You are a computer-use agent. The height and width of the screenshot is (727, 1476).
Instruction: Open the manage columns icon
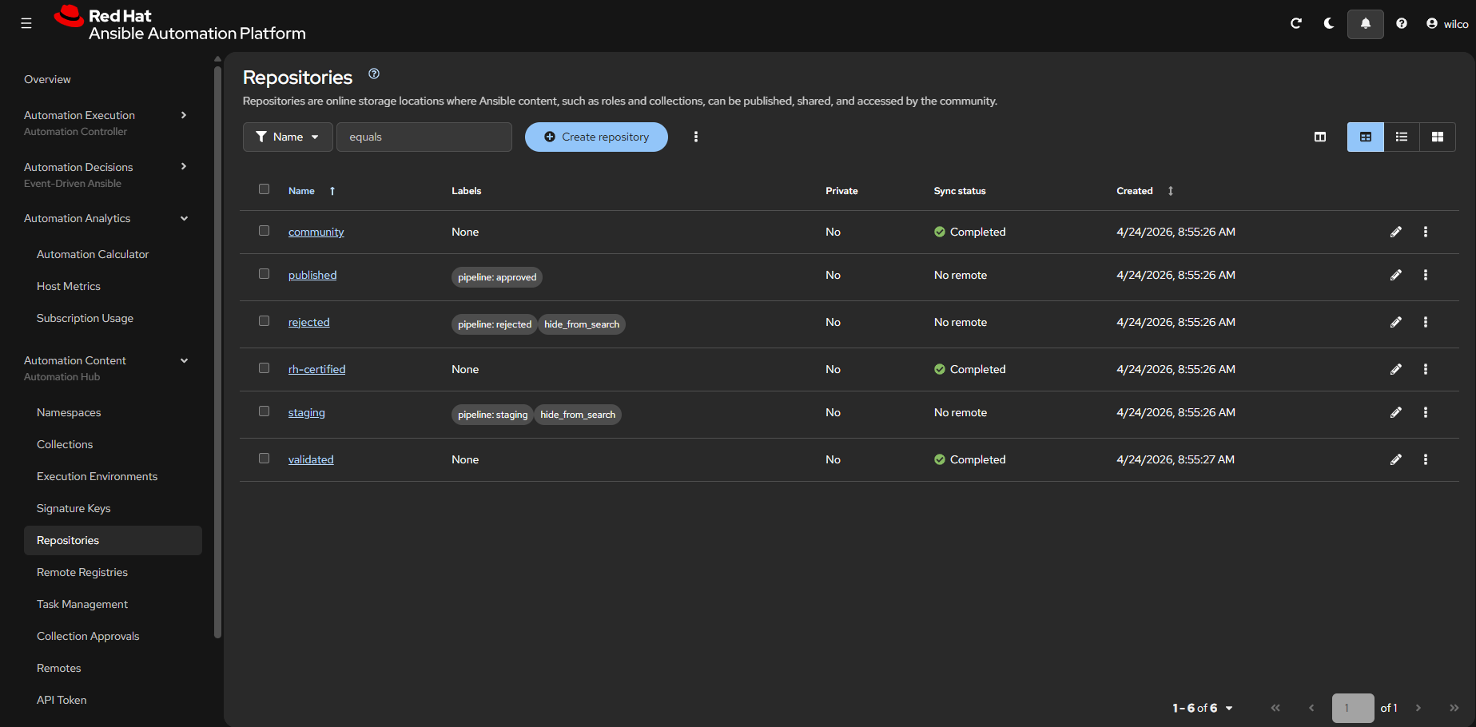[x=1320, y=137]
